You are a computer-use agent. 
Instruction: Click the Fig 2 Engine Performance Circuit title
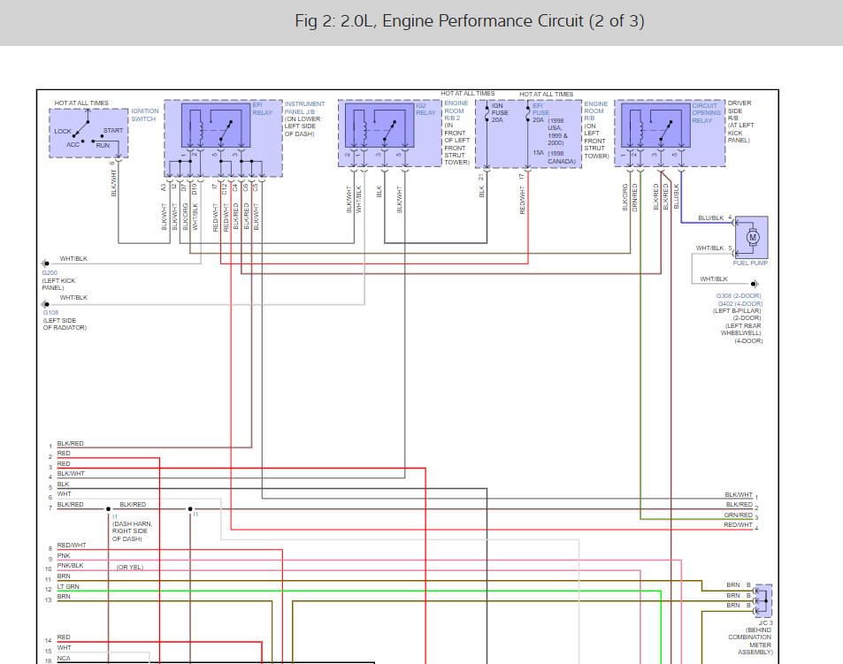coord(470,21)
